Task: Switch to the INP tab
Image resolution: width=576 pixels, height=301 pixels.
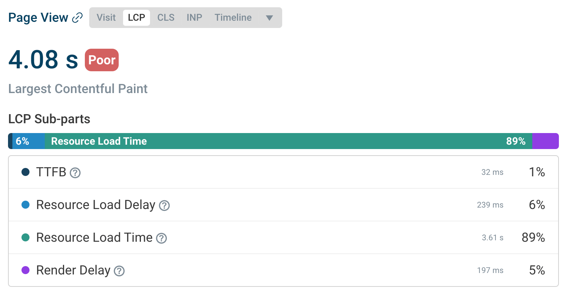Action: click(x=194, y=17)
